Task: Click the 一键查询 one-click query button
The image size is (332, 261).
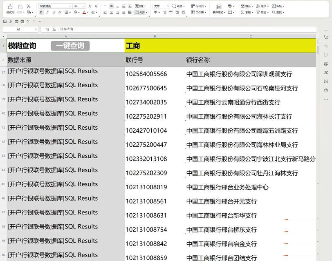Action: (x=70, y=46)
